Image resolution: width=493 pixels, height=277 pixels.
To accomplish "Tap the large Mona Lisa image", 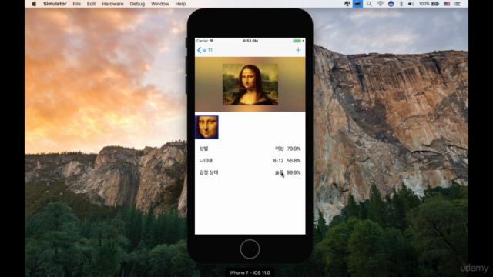I will point(250,85).
